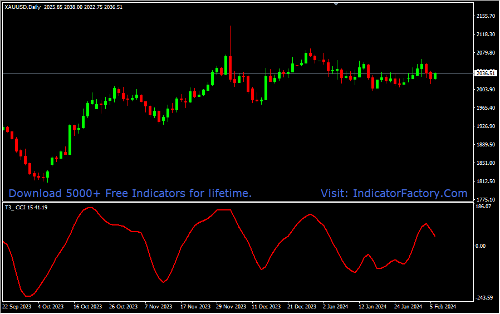Click the 2003.90 price scale label
This screenshot has width=500, height=314.
(x=486, y=90)
